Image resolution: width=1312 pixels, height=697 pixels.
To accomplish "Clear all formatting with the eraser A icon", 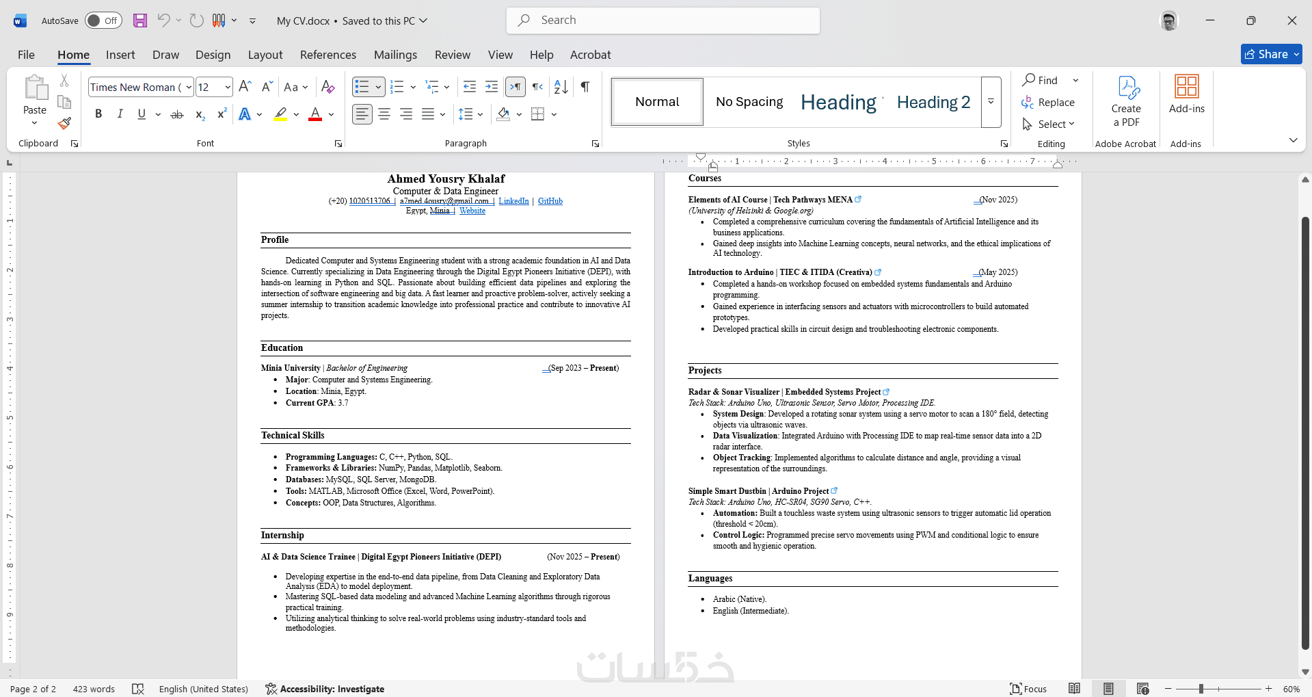I will [x=327, y=87].
